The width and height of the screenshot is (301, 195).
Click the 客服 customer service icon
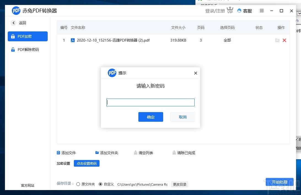(240, 11)
